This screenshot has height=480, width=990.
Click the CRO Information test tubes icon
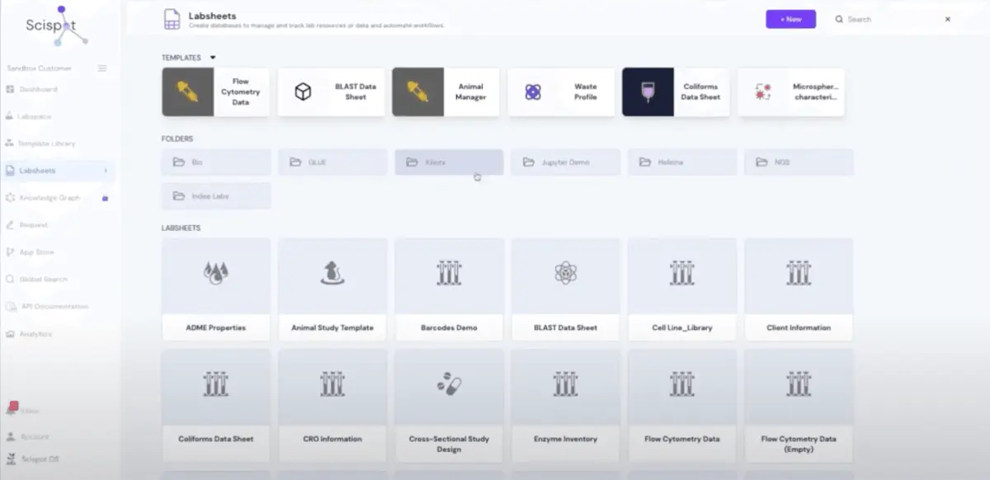[332, 384]
